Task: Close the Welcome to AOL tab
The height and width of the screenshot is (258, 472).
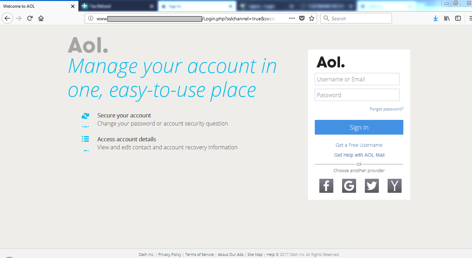Action: (73, 6)
